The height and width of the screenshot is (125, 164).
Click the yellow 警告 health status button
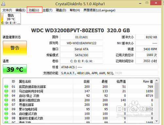tap(15, 48)
